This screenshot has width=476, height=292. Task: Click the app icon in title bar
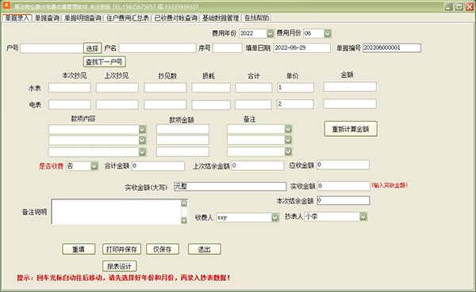(6, 6)
